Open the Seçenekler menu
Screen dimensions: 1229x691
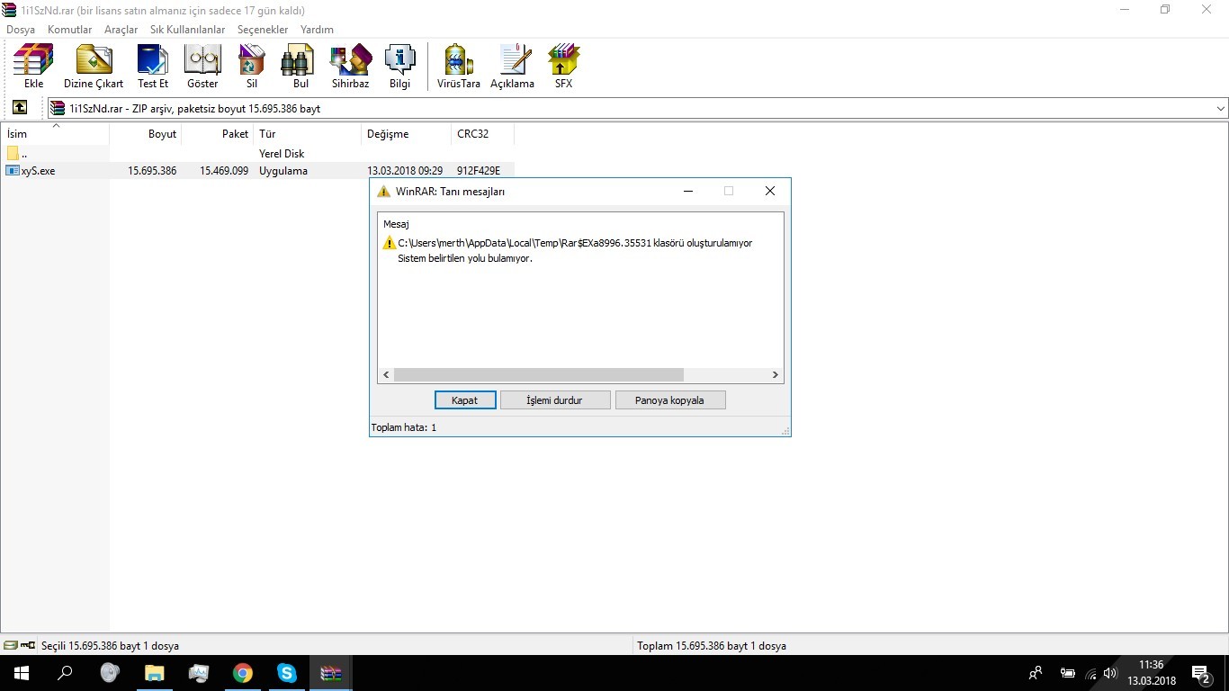click(263, 30)
